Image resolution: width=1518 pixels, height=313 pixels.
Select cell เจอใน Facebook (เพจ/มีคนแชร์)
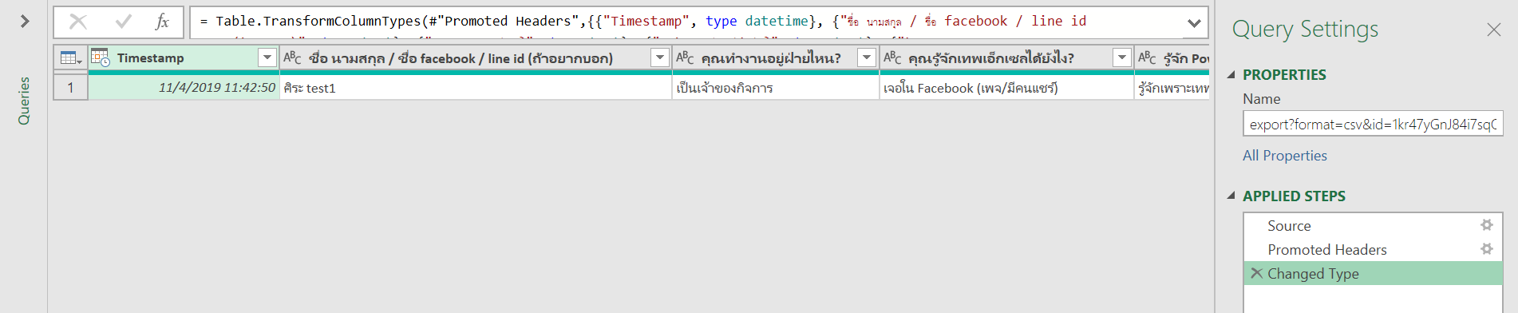1006,88
